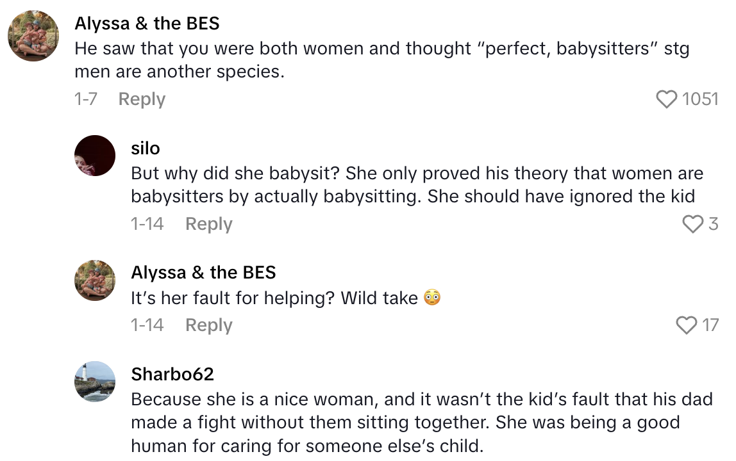The image size is (736, 461).
Task: Click the 1-14 timestamp under silo's comment
Action: tap(147, 224)
